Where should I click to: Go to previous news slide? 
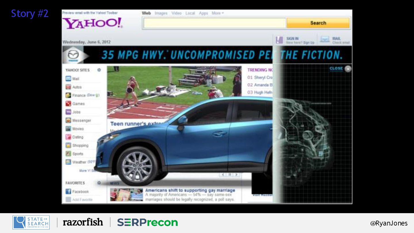[x=223, y=175]
